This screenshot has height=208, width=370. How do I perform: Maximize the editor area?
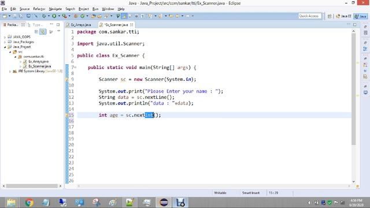(x=354, y=24)
